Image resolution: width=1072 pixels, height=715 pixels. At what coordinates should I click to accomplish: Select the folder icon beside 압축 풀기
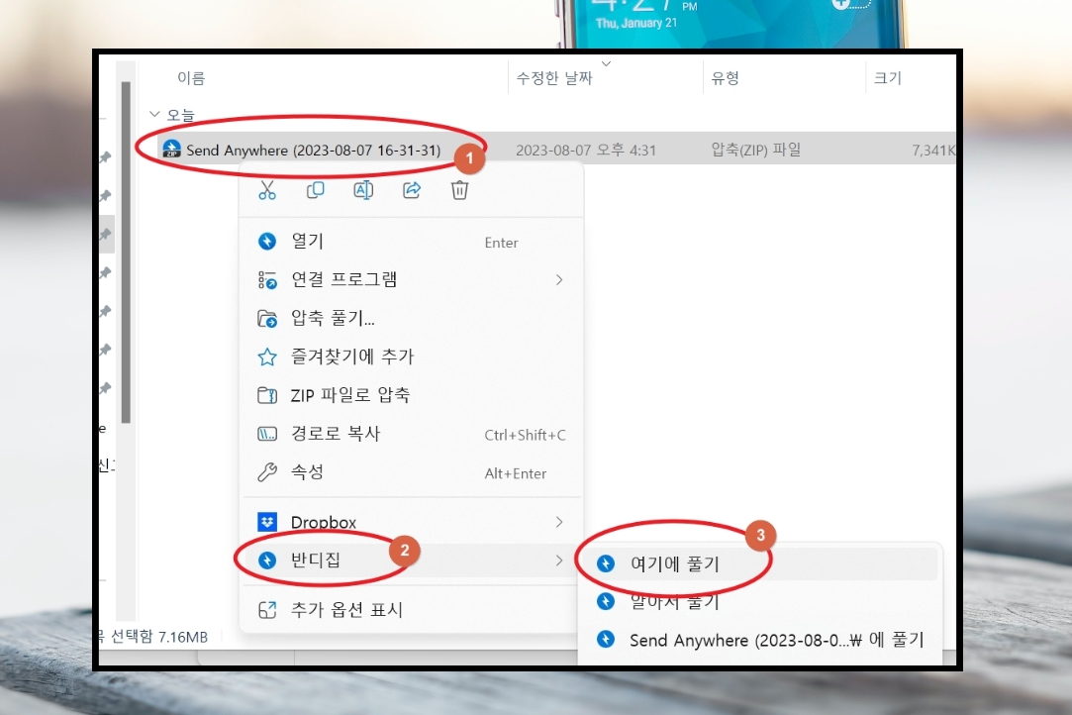tap(267, 319)
